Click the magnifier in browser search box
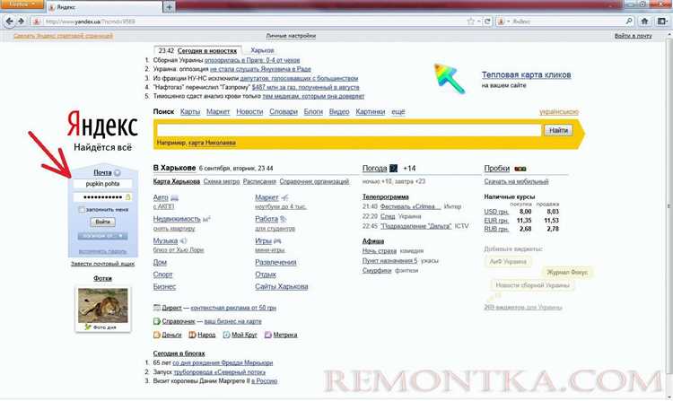Screen dimensions: 673x401 [x=629, y=21]
